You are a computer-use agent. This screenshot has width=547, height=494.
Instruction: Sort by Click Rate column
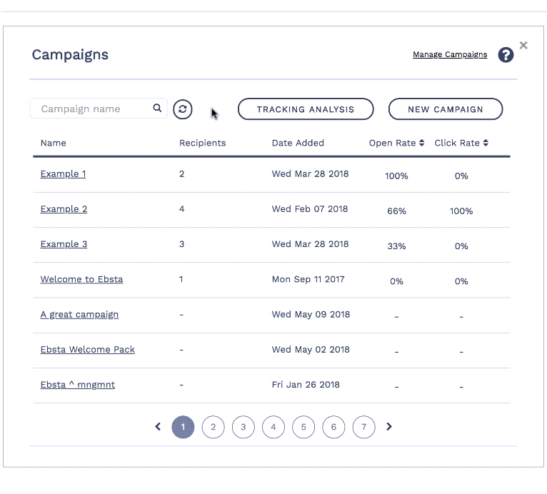point(461,143)
